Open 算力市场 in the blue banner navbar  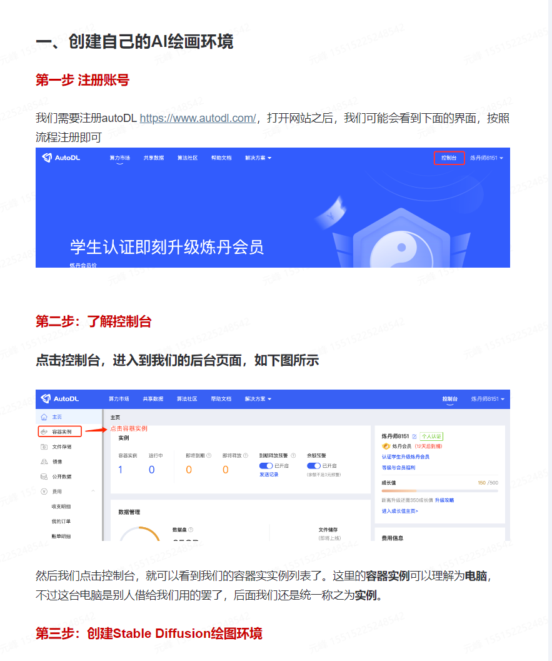pos(120,158)
